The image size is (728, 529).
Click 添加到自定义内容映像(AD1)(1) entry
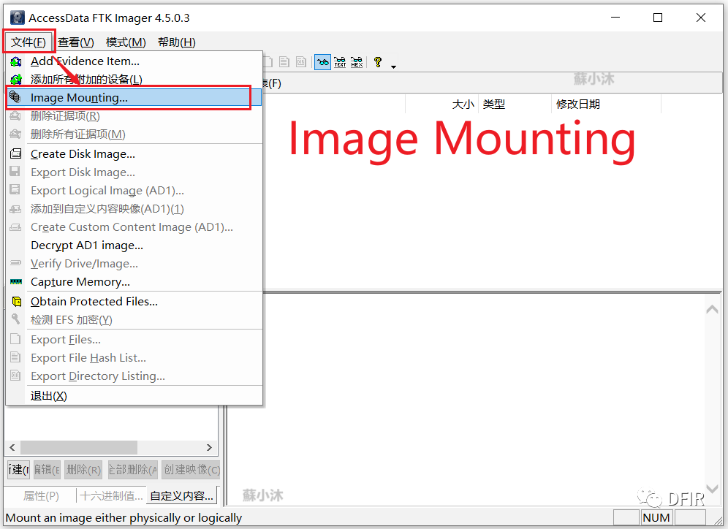tap(134, 209)
